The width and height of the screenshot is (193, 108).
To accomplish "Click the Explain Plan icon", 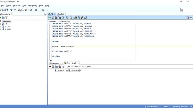I will pyautogui.click(x=56, y=18).
